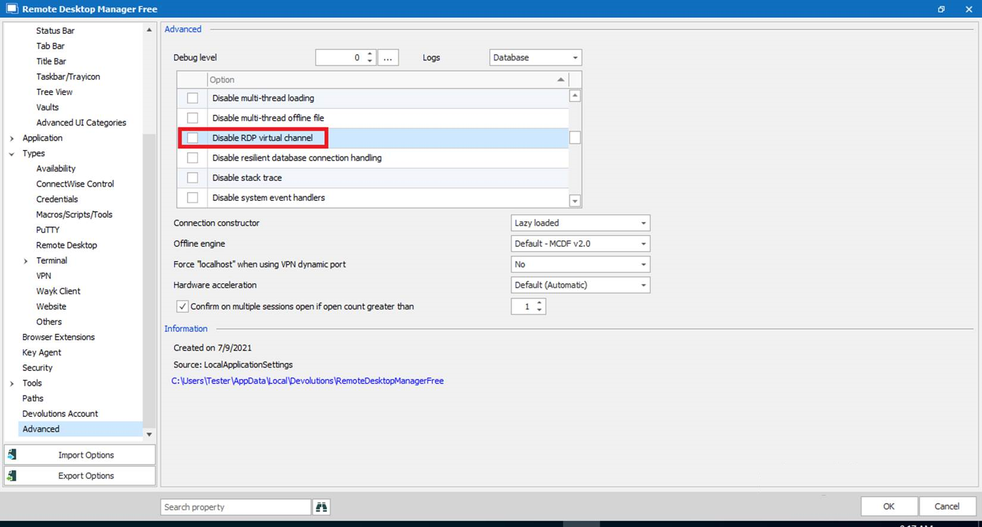This screenshot has width=982, height=527.
Task: Click the Remote Desktop Manager app icon
Action: coord(11,9)
